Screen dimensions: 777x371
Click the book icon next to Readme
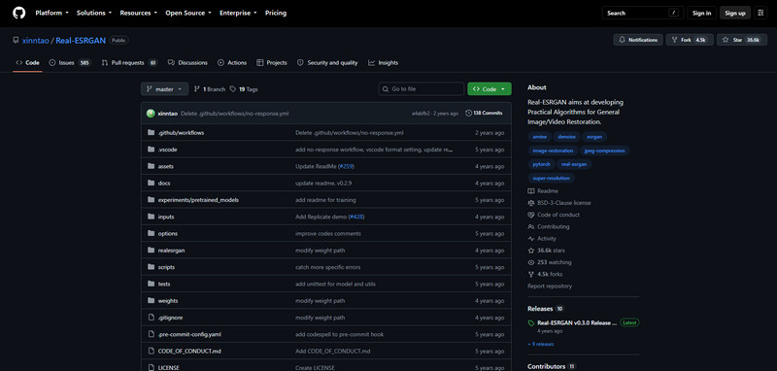531,191
